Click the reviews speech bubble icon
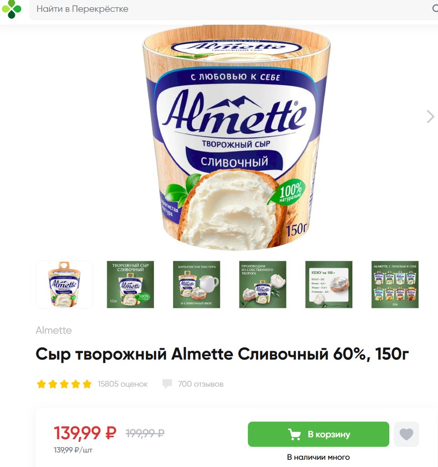Image resolution: width=438 pixels, height=467 pixels. pos(167,384)
